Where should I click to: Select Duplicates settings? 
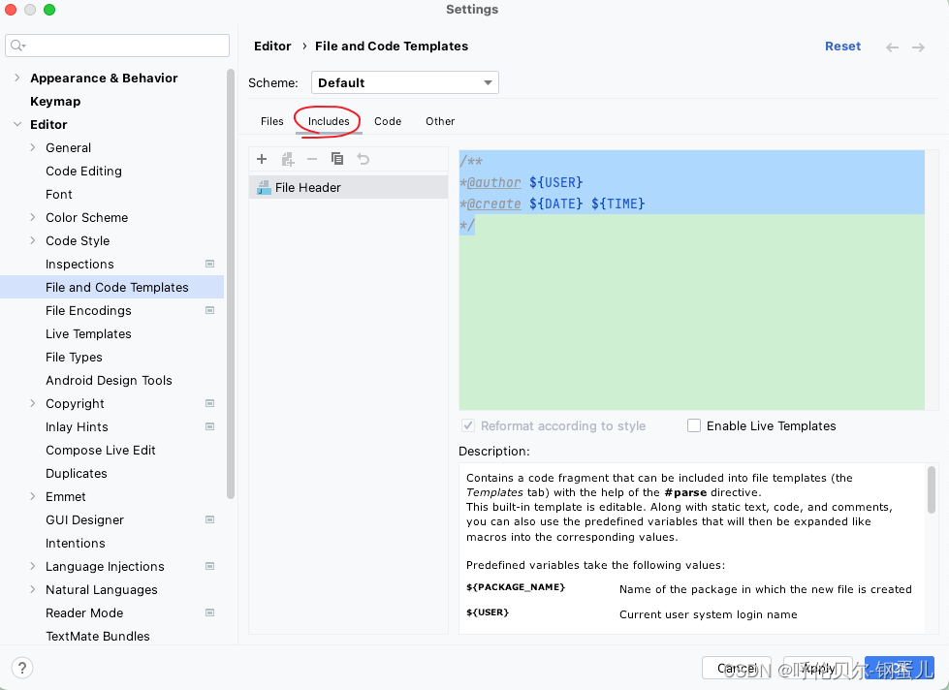(77, 473)
